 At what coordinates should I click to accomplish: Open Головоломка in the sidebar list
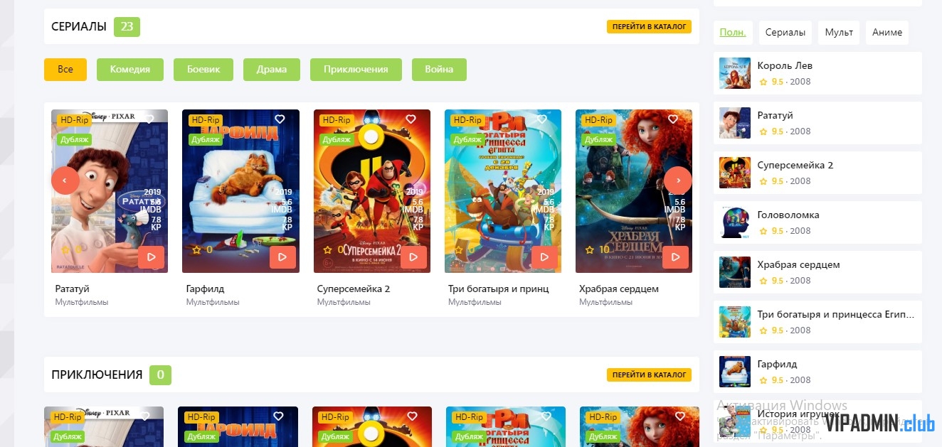coord(788,215)
